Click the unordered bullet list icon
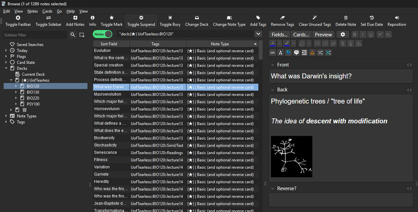Image resolution: width=418 pixels, height=212 pixels. pos(317,43)
